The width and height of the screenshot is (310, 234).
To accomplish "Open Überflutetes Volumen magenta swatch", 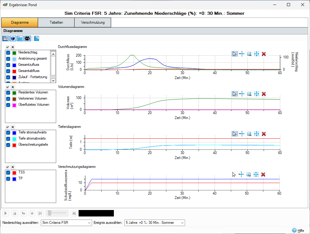I will (14, 105).
